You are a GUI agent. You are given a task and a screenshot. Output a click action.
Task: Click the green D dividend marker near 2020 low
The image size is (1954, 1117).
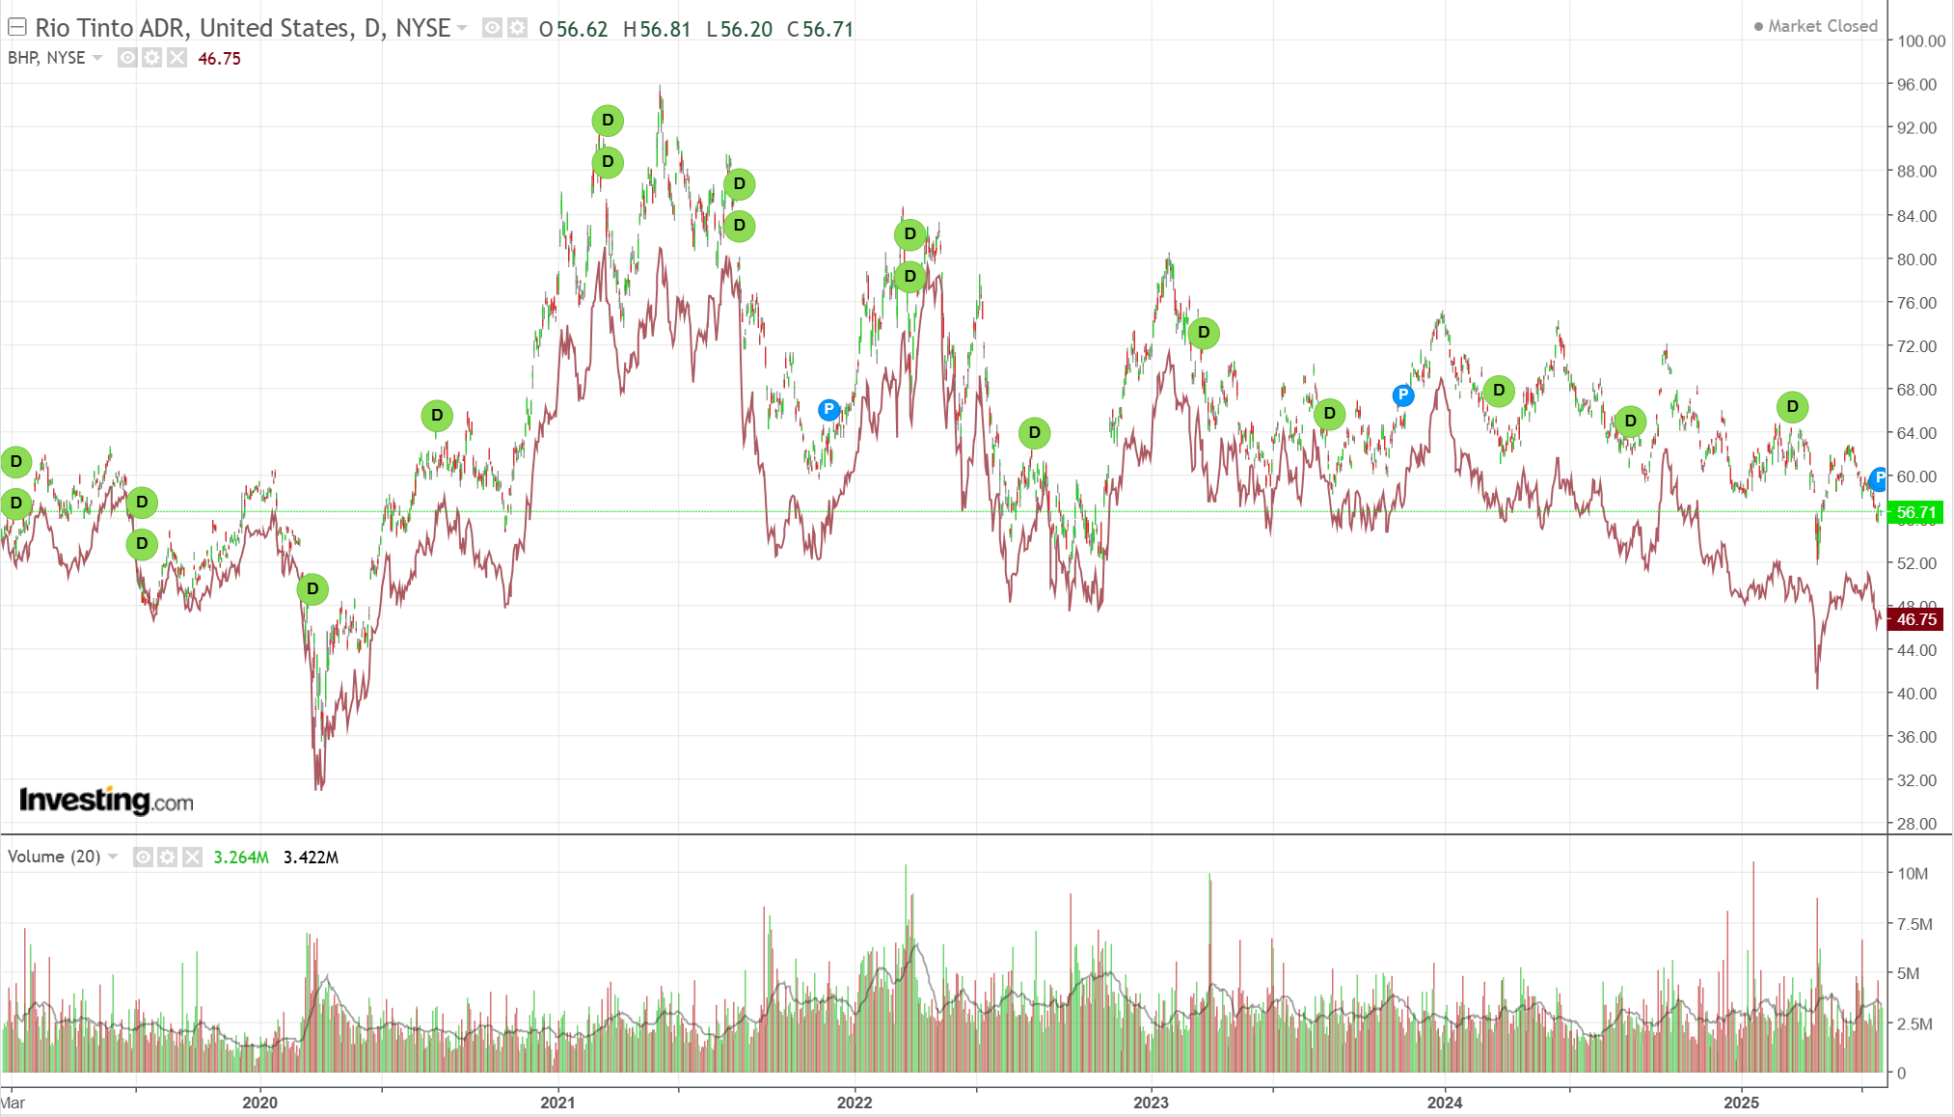(x=312, y=589)
